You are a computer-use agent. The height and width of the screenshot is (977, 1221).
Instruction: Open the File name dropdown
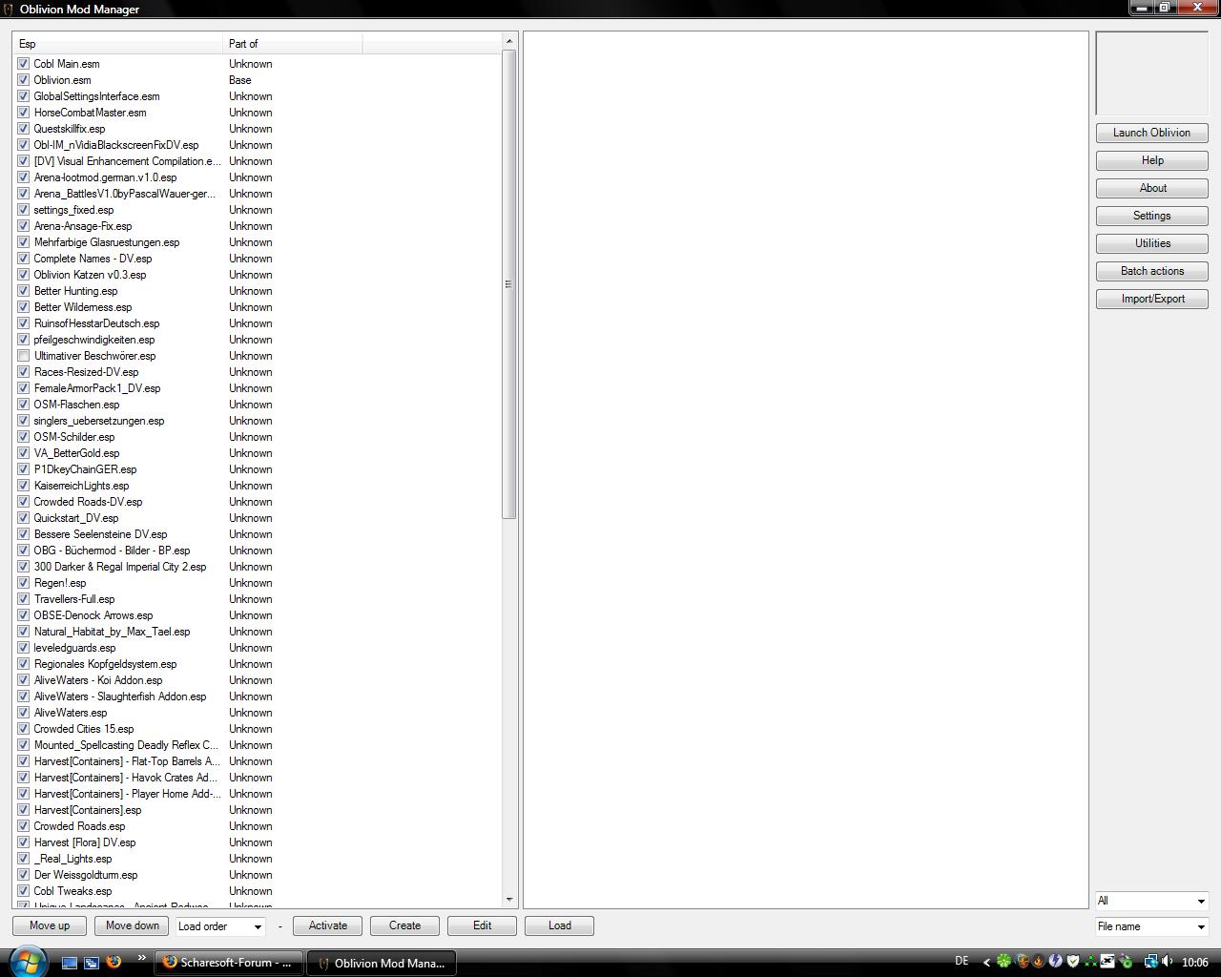click(1151, 926)
